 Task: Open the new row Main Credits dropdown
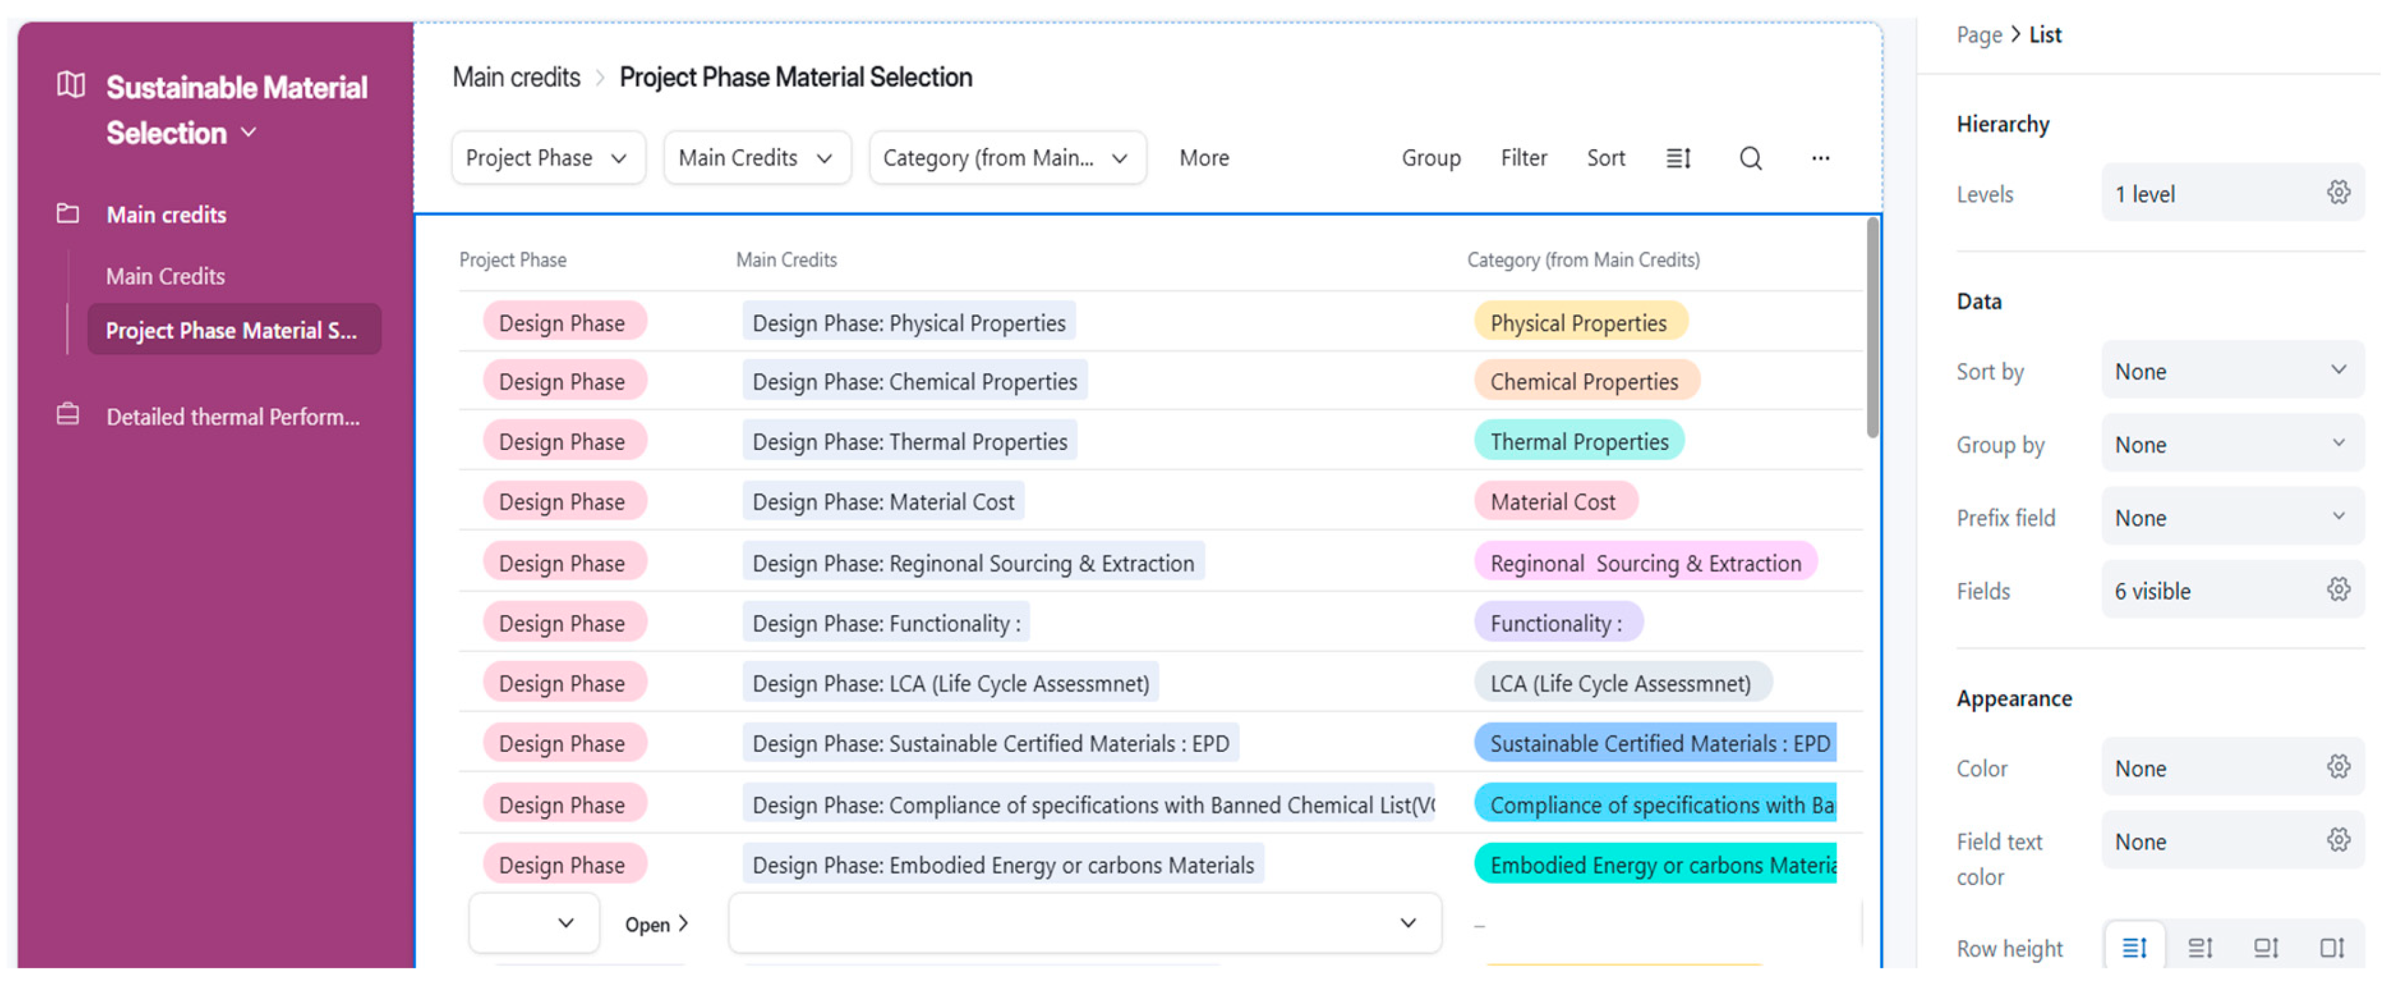pyautogui.click(x=1084, y=922)
